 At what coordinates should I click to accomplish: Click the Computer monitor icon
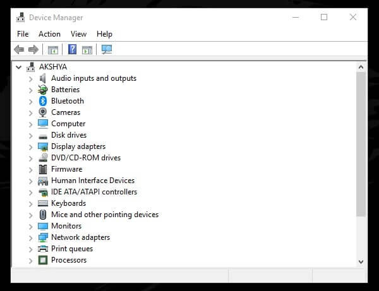(43, 124)
